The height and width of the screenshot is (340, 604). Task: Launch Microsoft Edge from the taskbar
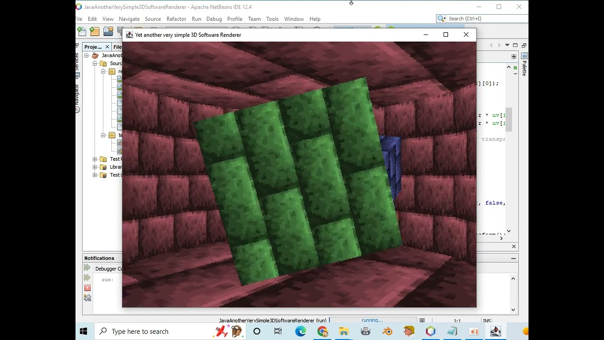pos(301,331)
